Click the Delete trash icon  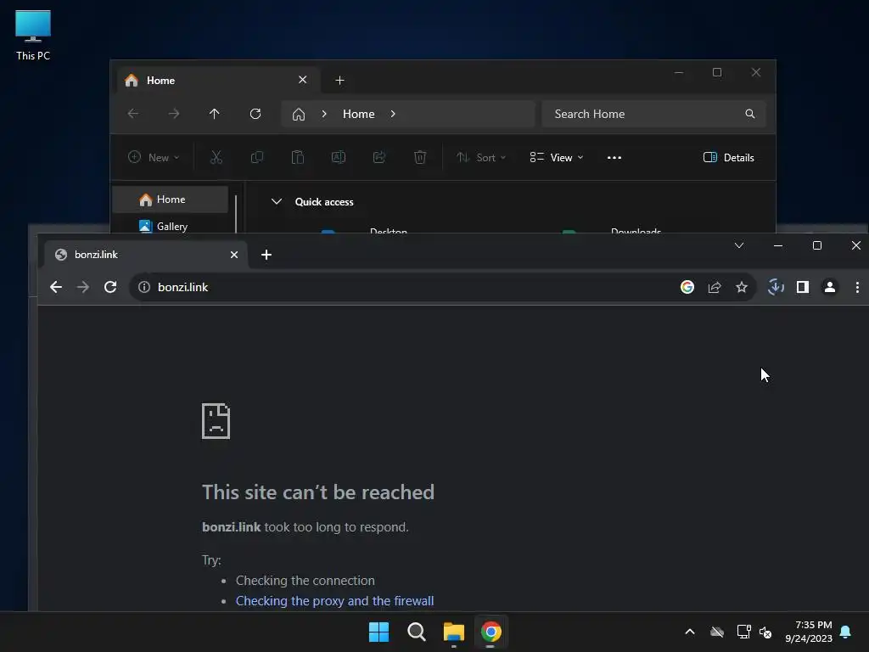point(420,157)
